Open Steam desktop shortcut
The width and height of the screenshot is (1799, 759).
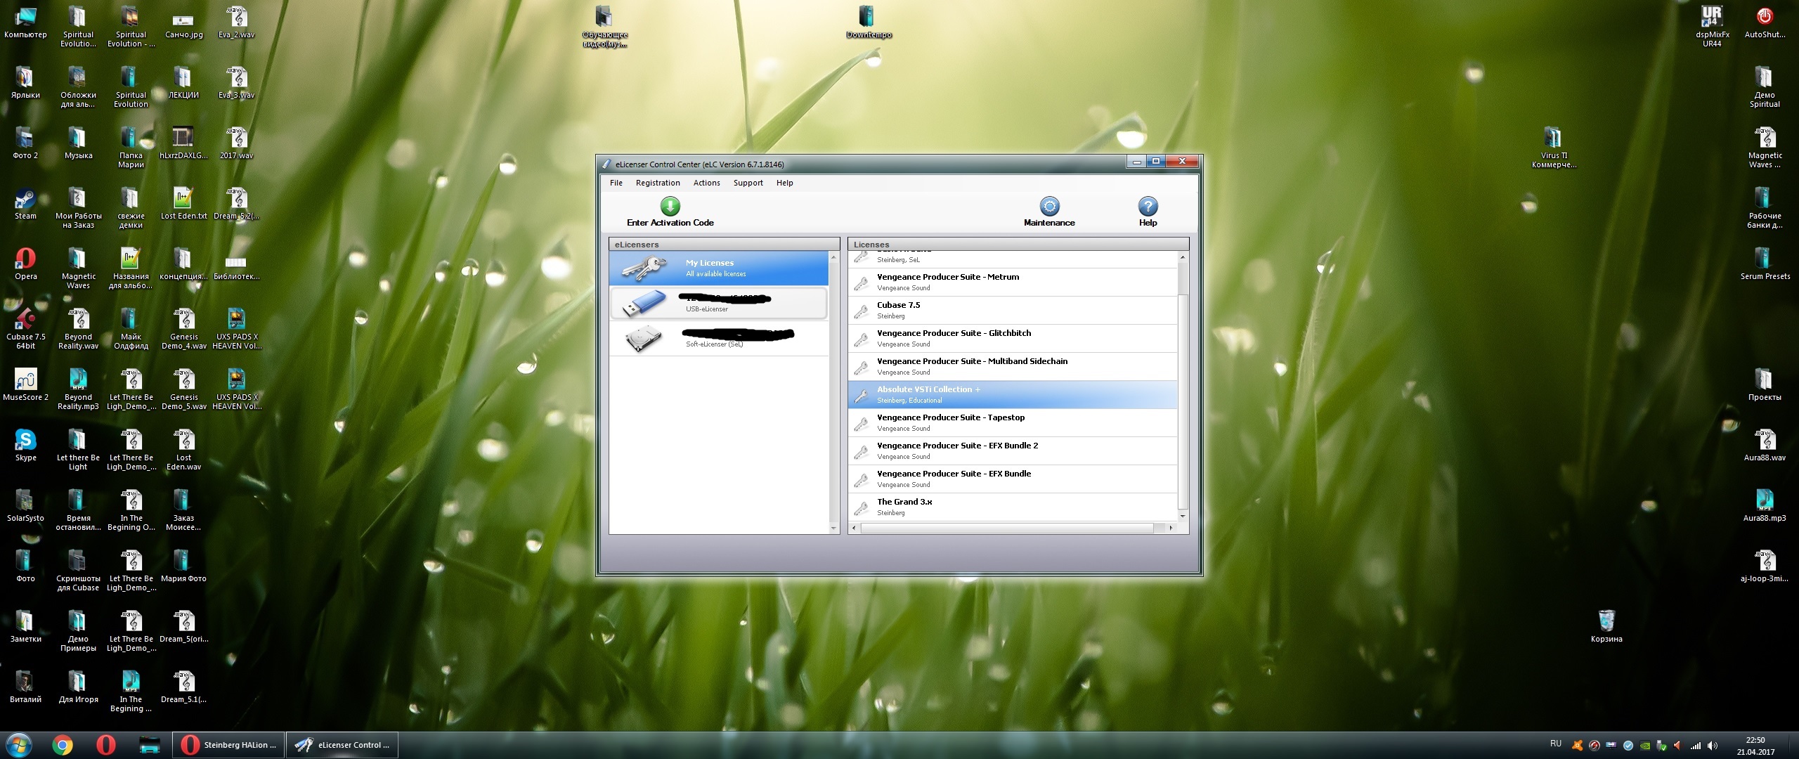25,200
